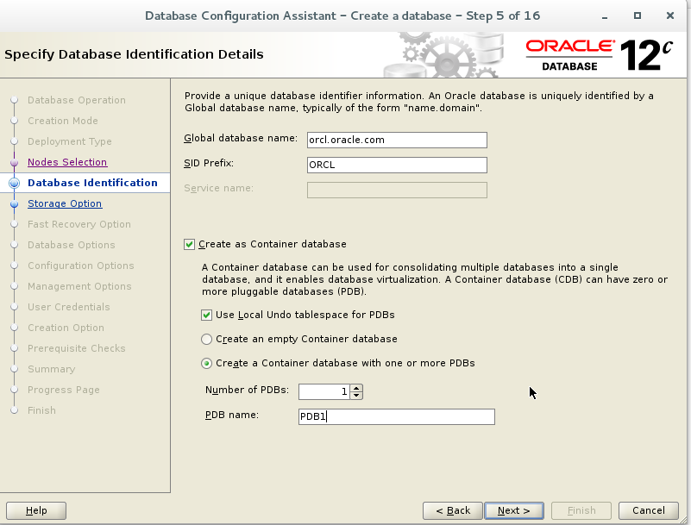Click the Management Options step text
691x525 pixels.
(79, 286)
